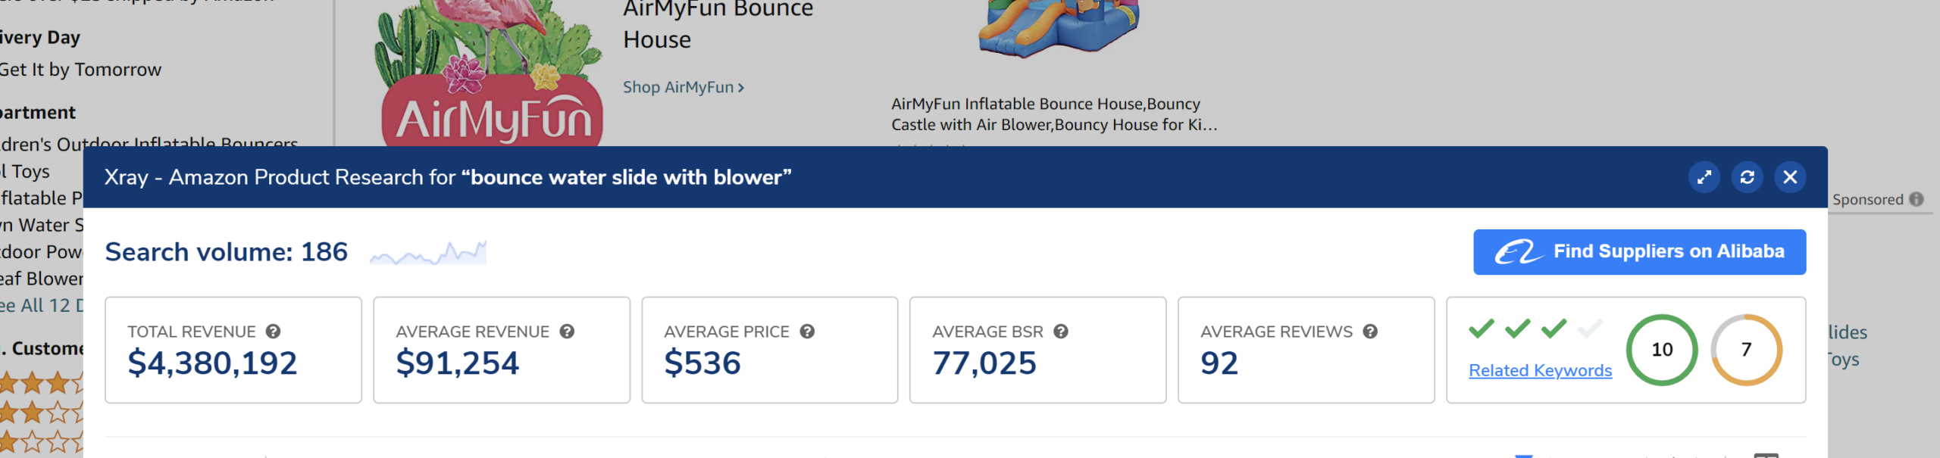Click the Sponsored info icon

[x=1917, y=199]
